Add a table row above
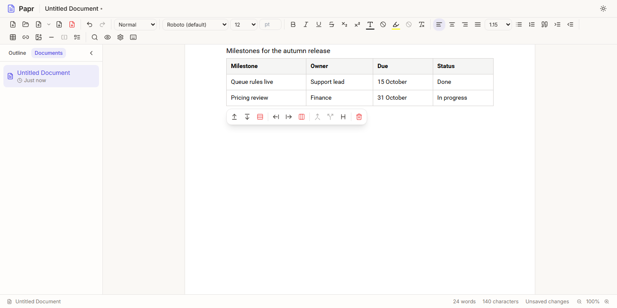Screen dimensions: 617x308 [x=234, y=117]
